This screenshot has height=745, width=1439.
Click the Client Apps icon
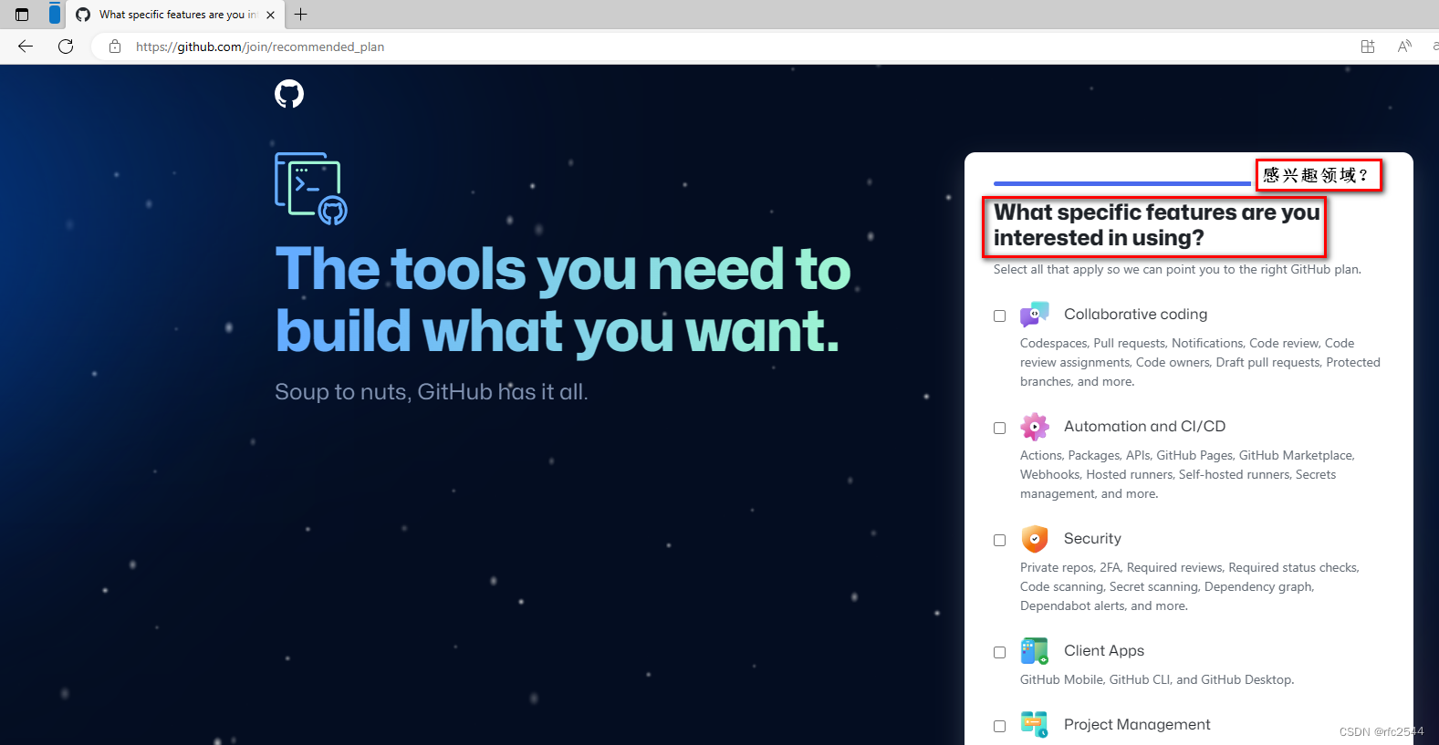[1034, 651]
